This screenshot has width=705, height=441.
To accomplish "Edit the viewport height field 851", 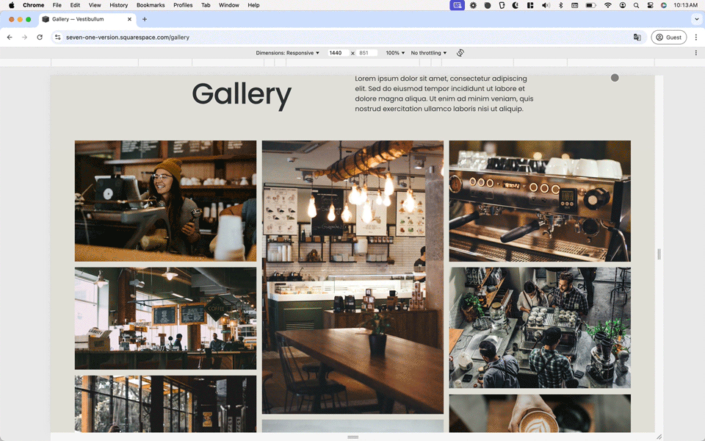I will 367,53.
